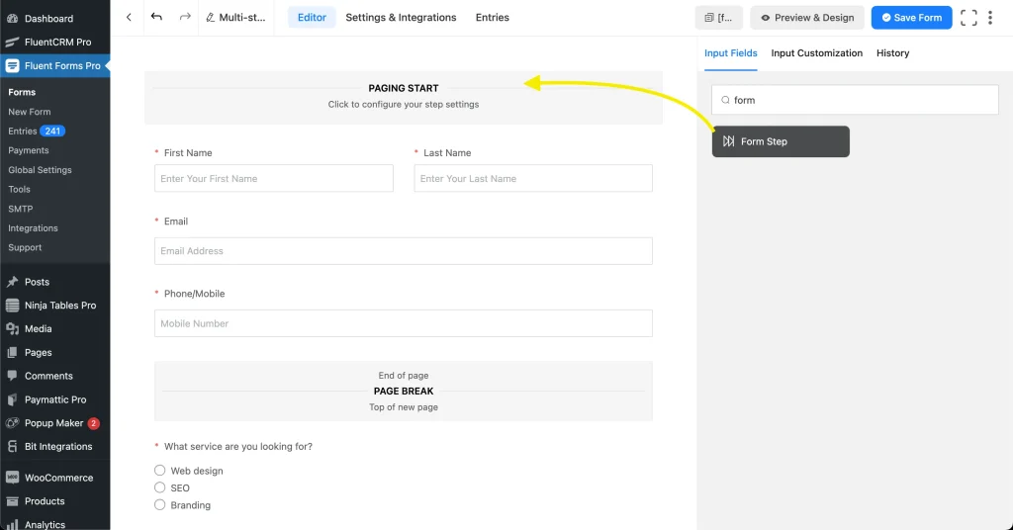The width and height of the screenshot is (1013, 530).
Task: Select the Form Step field icon
Action: click(729, 141)
